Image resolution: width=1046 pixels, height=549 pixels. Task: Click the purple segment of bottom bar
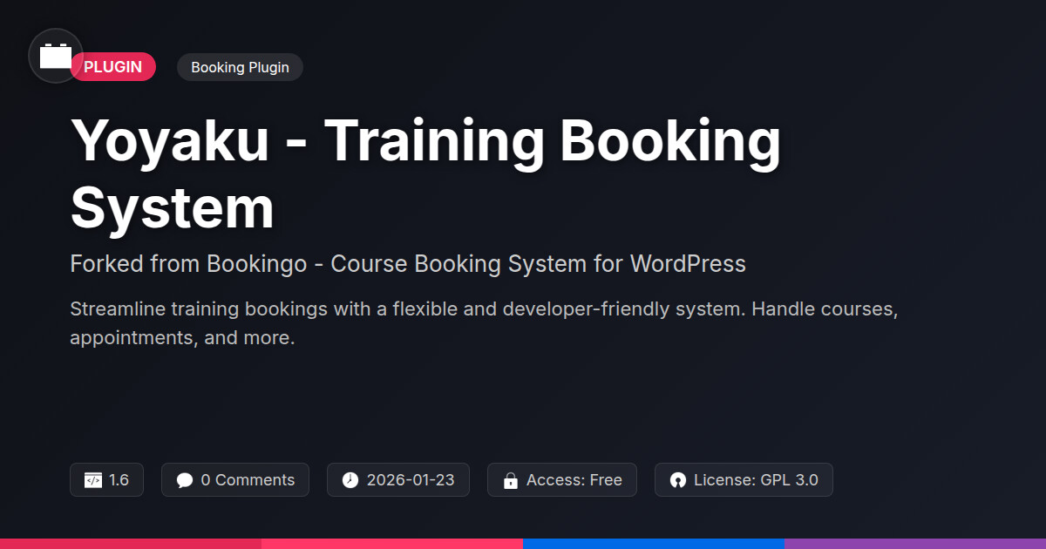tap(915, 544)
